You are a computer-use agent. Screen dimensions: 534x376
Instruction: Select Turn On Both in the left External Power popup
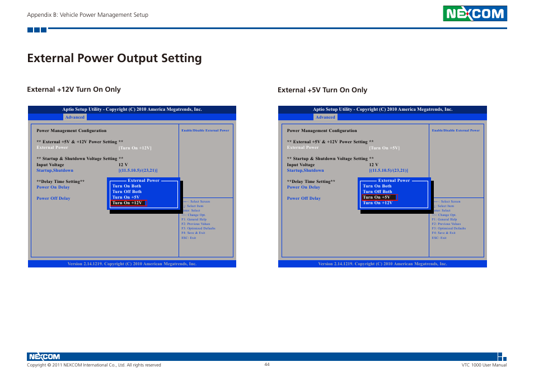127,186
